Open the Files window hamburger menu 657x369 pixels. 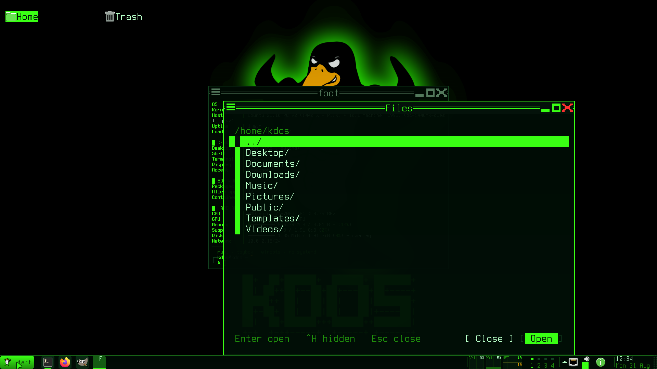click(x=231, y=108)
